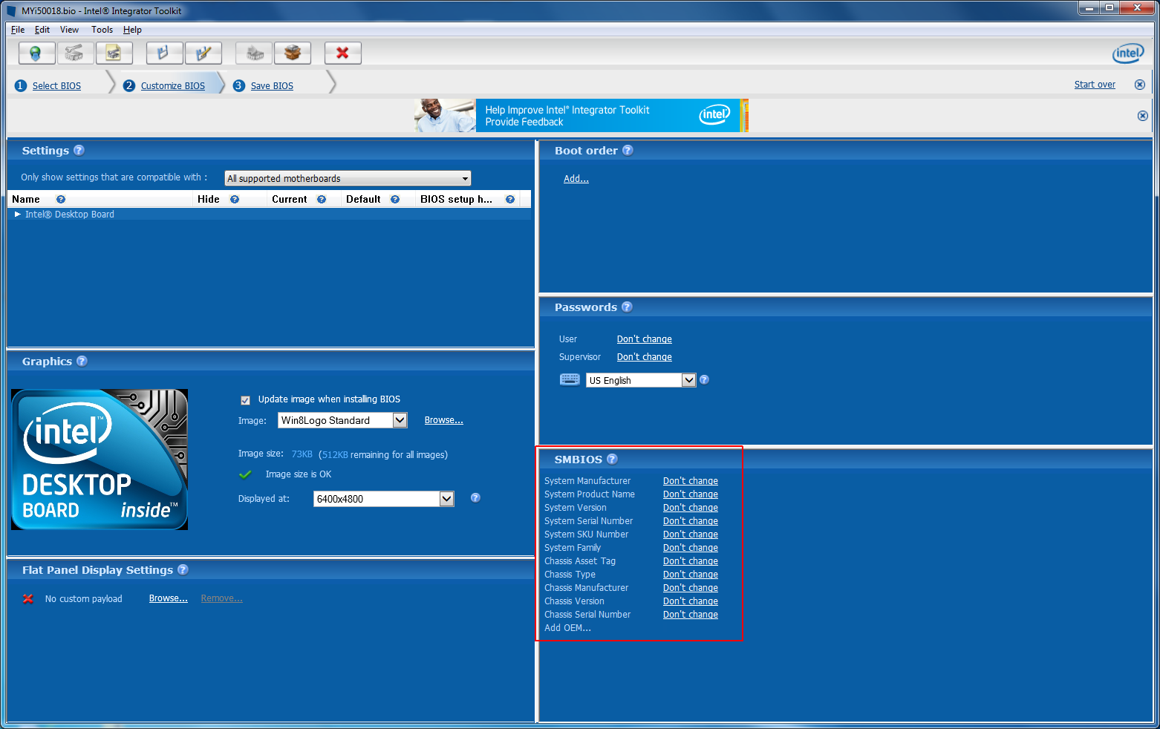Click help icon next to keyboard language dropdown
1160x729 pixels.
coord(704,379)
